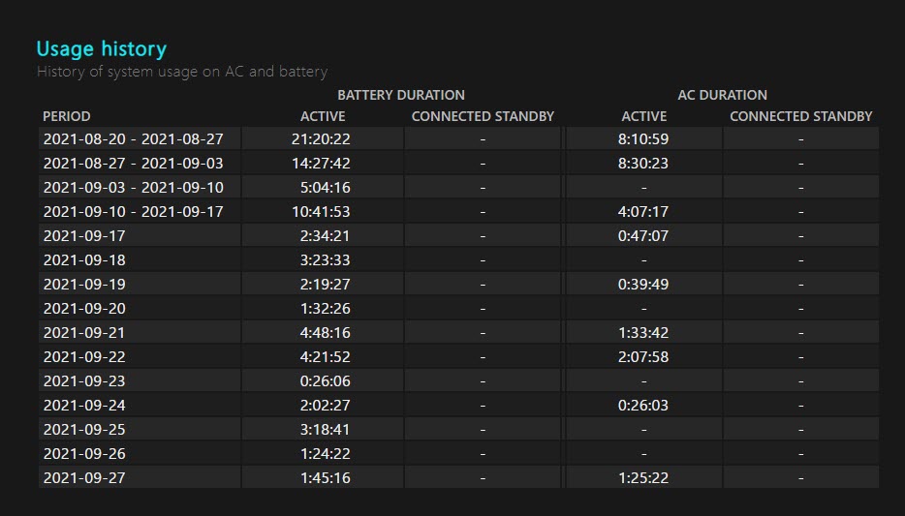Click the 21:20:22 battery active value

[x=321, y=139]
